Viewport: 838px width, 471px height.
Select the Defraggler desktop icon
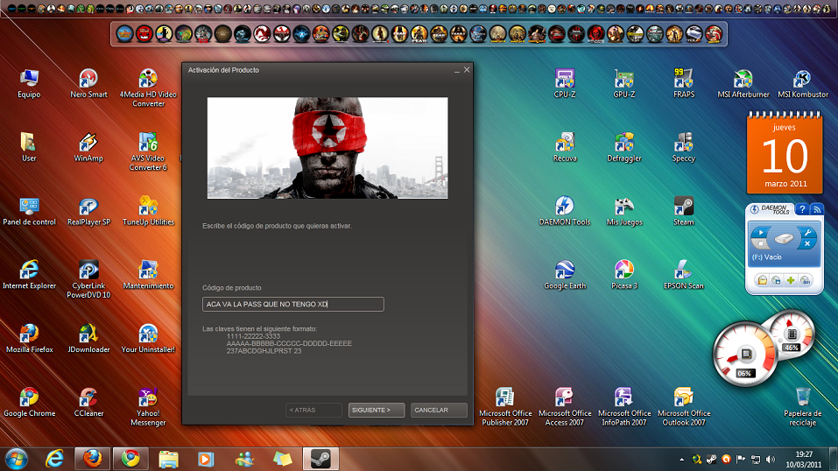(624, 148)
